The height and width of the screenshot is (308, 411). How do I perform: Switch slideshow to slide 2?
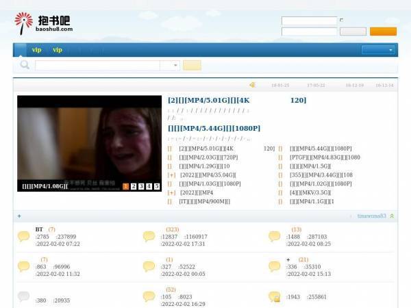134,186
